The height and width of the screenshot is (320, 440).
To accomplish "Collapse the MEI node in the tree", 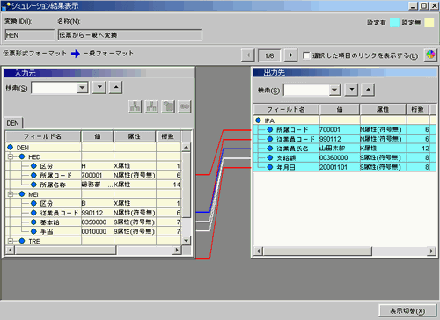I will 11,194.
